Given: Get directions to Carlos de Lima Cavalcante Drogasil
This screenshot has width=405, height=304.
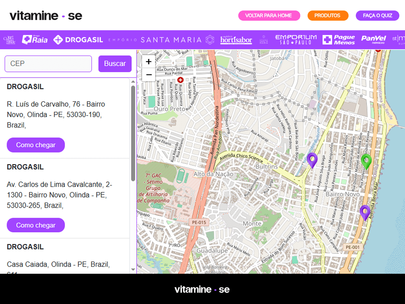Looking at the screenshot, I should point(36,225).
